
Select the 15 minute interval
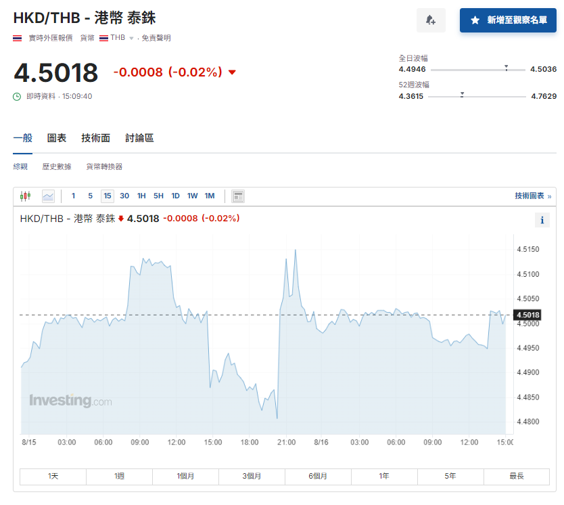(107, 196)
